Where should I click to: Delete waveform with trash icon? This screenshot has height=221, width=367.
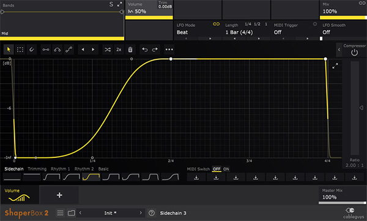point(130,50)
